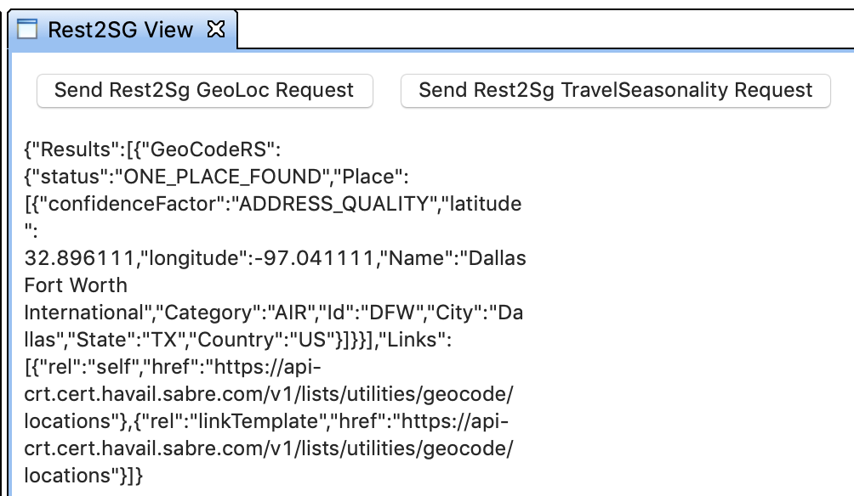Send the Rest2Sg GeoLoc Request
This screenshot has height=496, width=854.
click(x=204, y=90)
